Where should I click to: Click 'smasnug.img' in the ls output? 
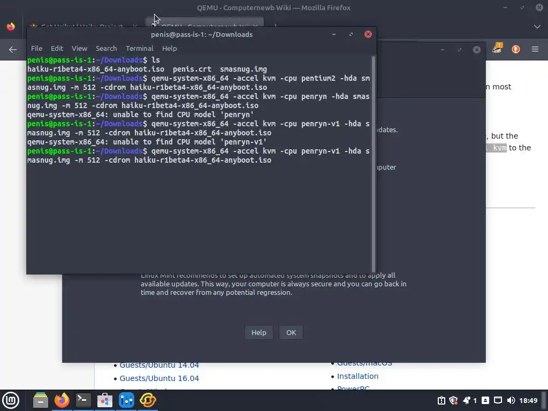(x=243, y=69)
